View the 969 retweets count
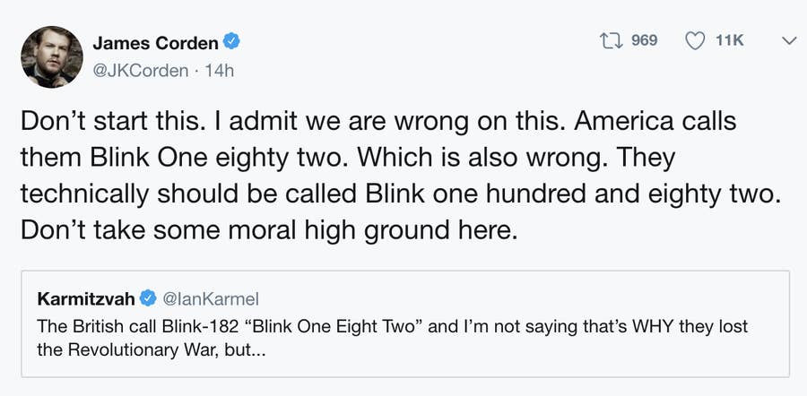The width and height of the screenshot is (807, 396). pos(644,40)
